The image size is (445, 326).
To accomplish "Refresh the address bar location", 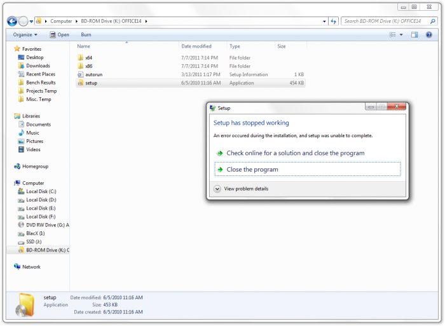I will point(334,21).
